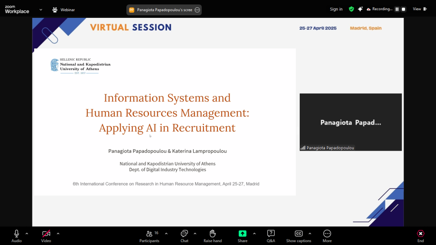Open the Q&A window
Viewport: 436px width, 245px height.
(x=271, y=234)
